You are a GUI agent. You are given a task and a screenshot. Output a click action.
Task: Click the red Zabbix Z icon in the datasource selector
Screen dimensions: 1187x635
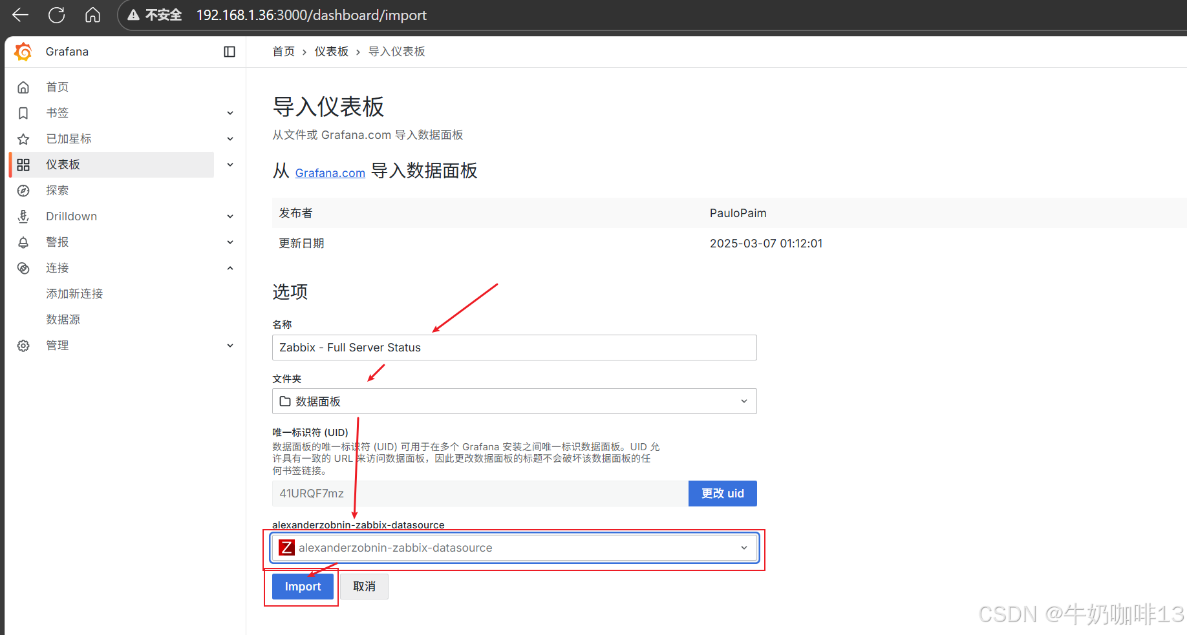[x=286, y=548]
